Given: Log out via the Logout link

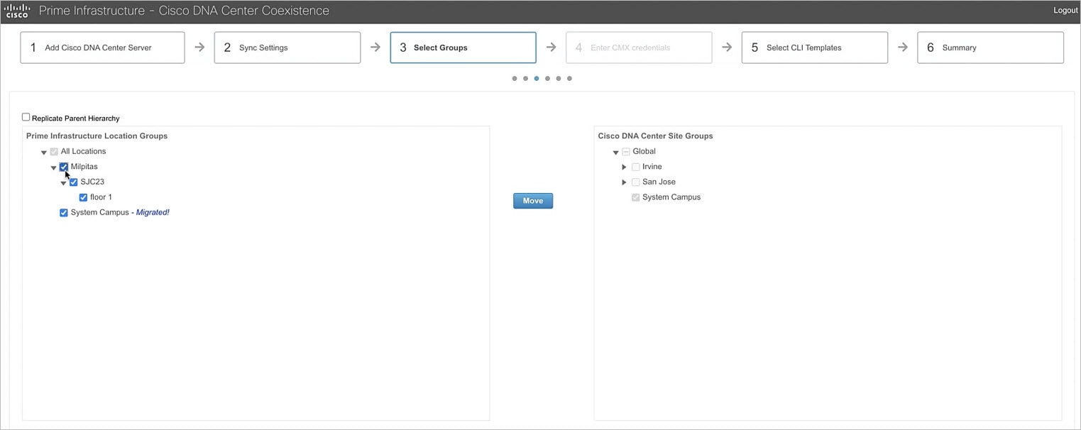Looking at the screenshot, I should tap(1065, 11).
